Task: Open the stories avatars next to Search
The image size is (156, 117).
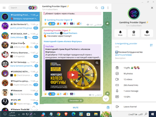Action: pos(33,8)
